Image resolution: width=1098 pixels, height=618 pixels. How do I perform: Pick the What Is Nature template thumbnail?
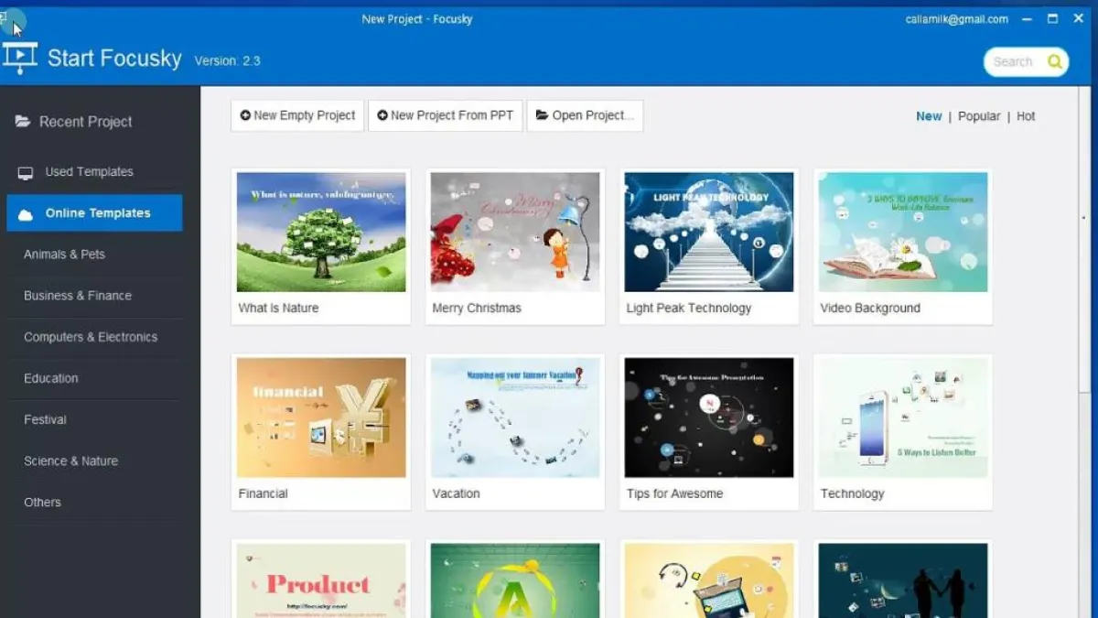(321, 233)
